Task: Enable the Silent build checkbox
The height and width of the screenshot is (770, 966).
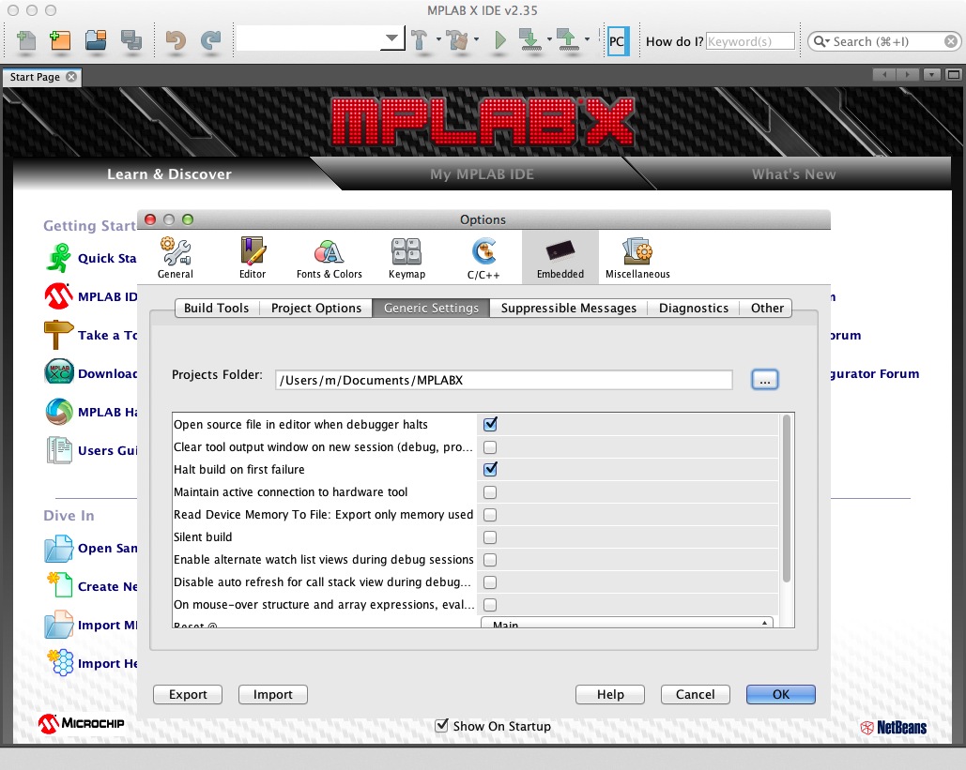Action: (490, 537)
